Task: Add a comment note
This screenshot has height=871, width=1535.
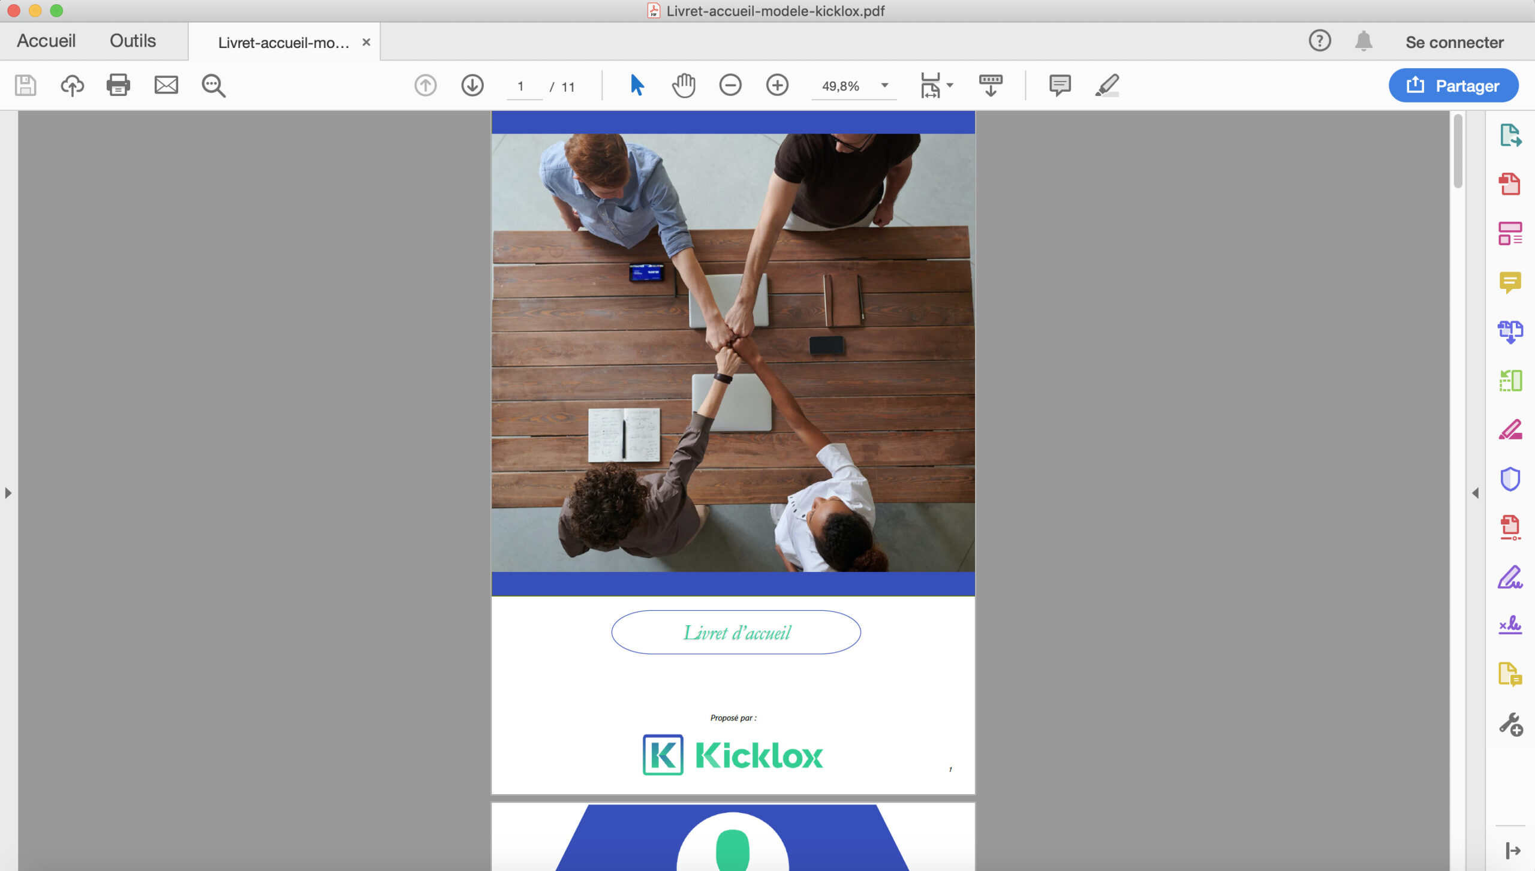Action: 1060,85
